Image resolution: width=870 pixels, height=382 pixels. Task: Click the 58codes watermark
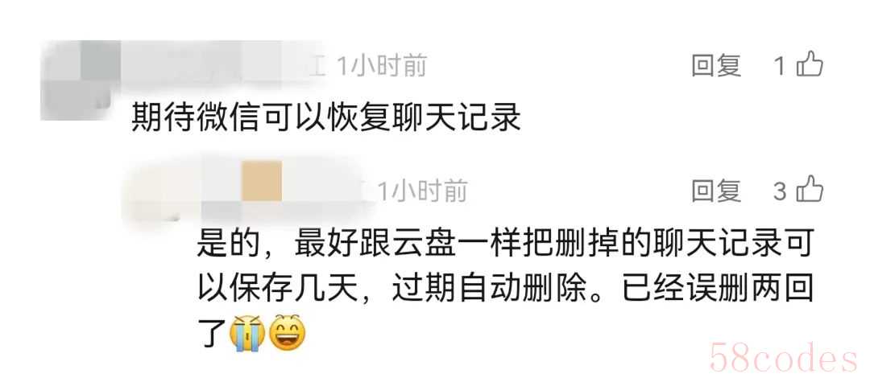(x=783, y=358)
